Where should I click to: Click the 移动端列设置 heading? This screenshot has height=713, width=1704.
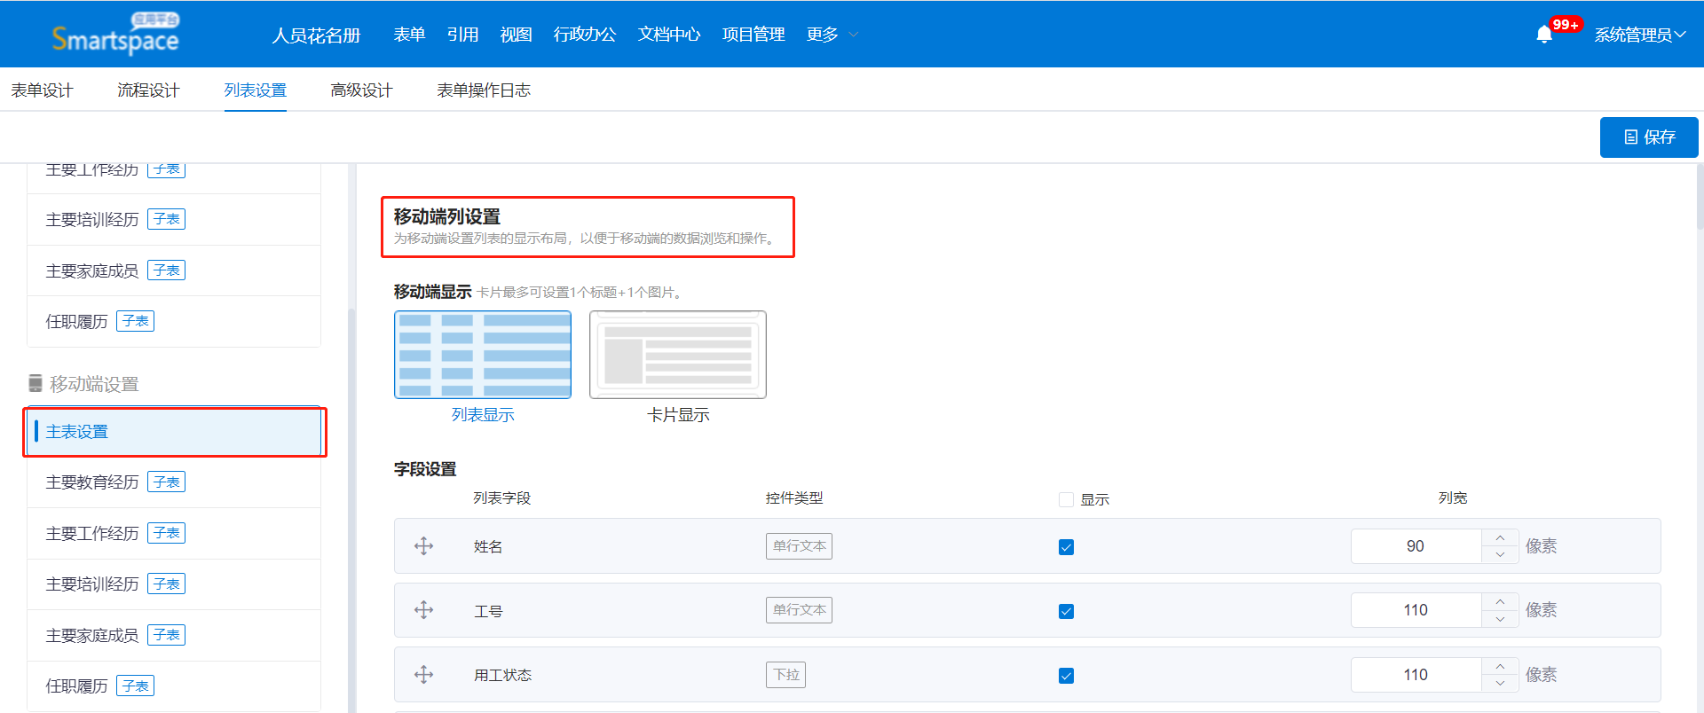447,216
